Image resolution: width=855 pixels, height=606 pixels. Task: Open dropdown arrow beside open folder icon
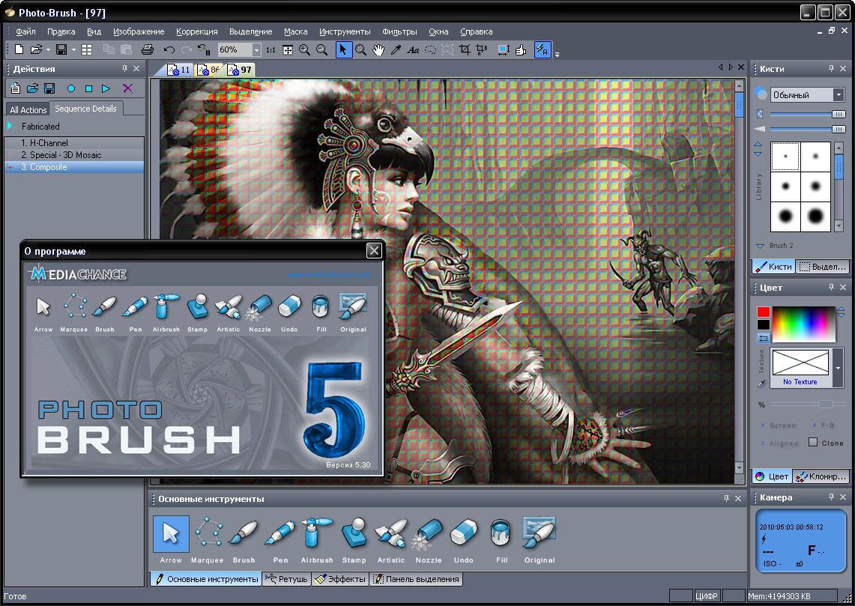tap(48, 50)
